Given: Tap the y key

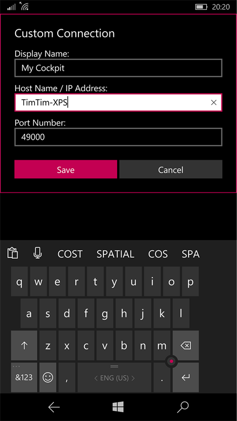Looking at the screenshot, I should pyautogui.click(x=114, y=281).
